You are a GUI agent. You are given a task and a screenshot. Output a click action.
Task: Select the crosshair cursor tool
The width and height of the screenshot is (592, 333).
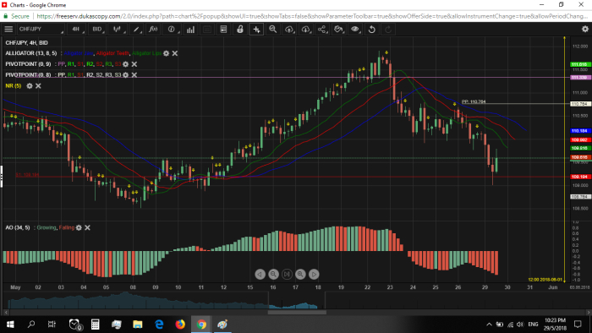point(256,29)
